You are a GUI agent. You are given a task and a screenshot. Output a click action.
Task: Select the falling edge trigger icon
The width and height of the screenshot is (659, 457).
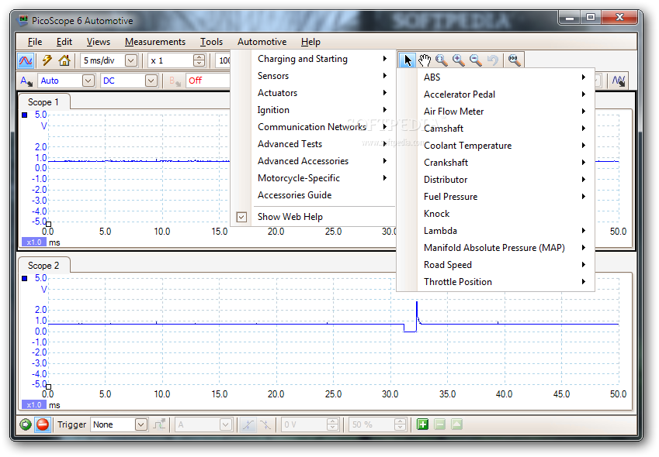[x=265, y=424]
